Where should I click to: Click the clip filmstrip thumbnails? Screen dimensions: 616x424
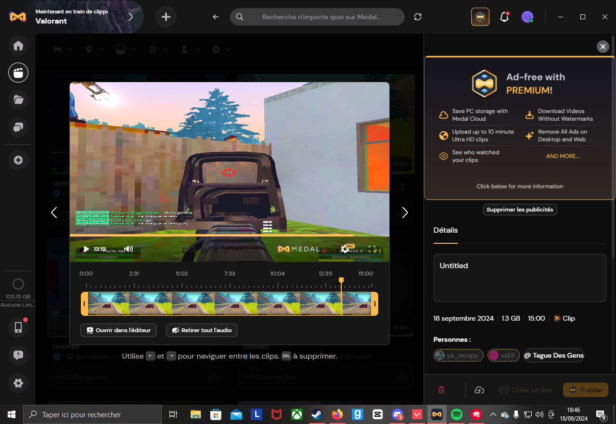[x=230, y=304]
